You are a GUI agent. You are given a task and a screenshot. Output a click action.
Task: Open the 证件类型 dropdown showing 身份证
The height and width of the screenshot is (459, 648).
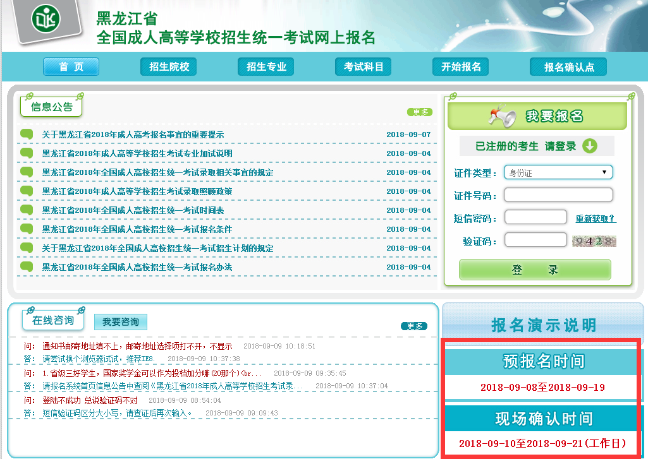pyautogui.click(x=558, y=172)
